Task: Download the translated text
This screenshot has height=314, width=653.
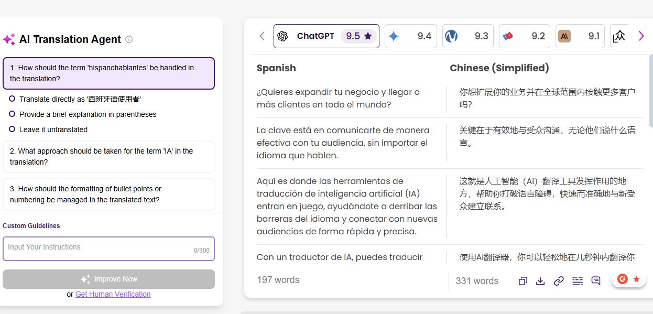Action: tap(540, 281)
